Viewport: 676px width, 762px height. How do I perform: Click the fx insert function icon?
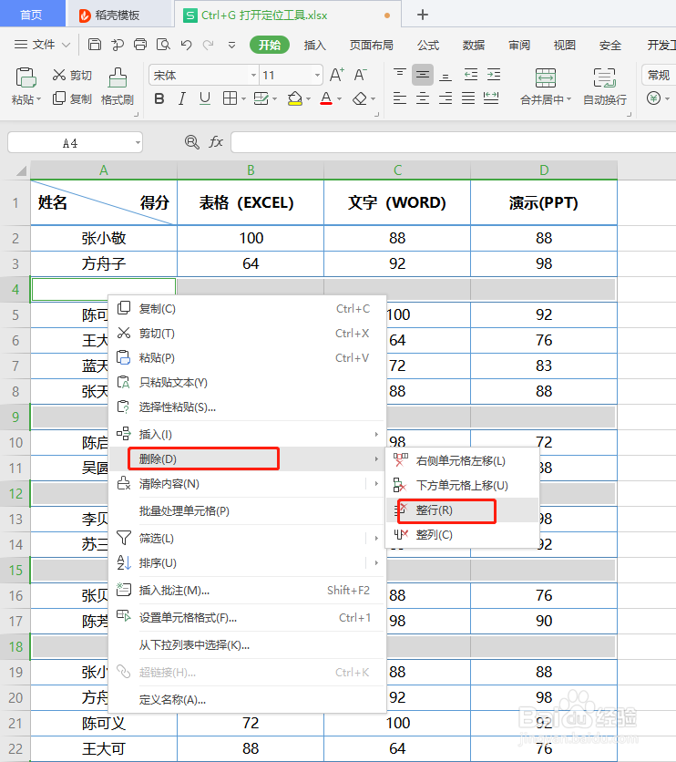[x=216, y=142]
